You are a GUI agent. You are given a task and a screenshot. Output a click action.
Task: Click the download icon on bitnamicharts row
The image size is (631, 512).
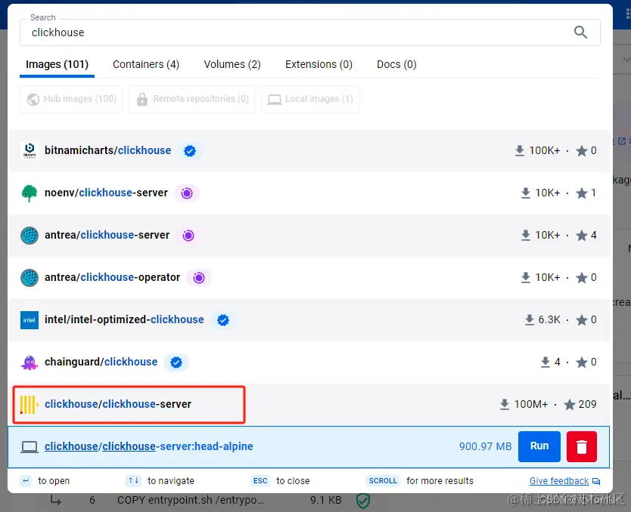tap(520, 150)
